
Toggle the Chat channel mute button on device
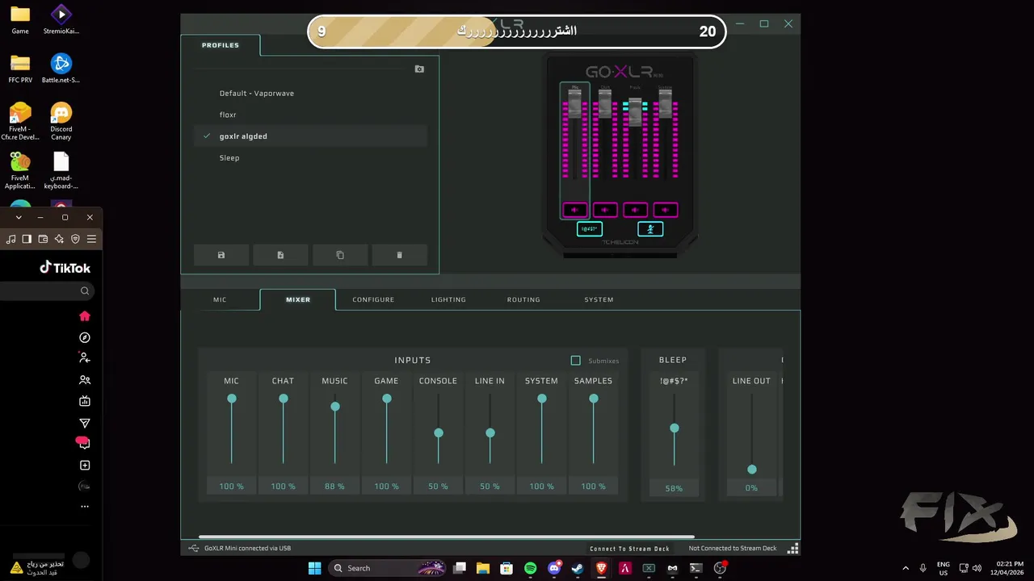[605, 210]
